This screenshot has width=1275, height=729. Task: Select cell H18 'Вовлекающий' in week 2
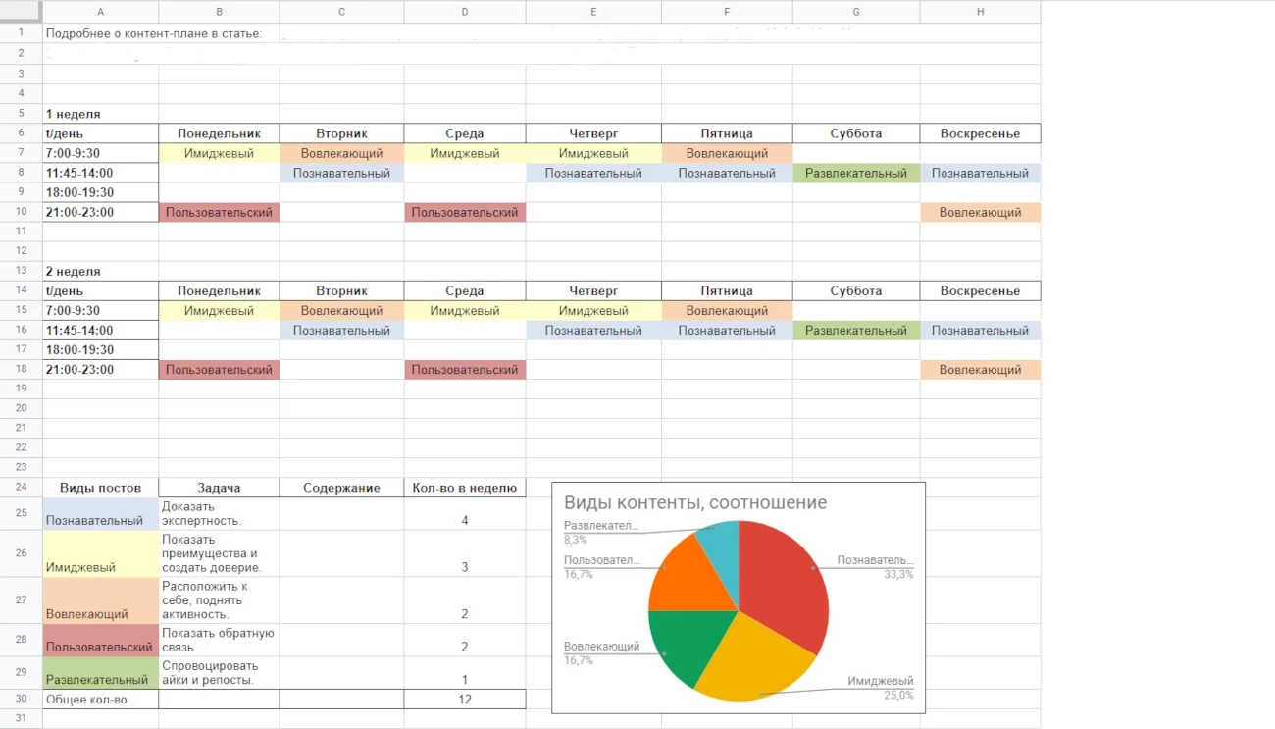tap(980, 369)
